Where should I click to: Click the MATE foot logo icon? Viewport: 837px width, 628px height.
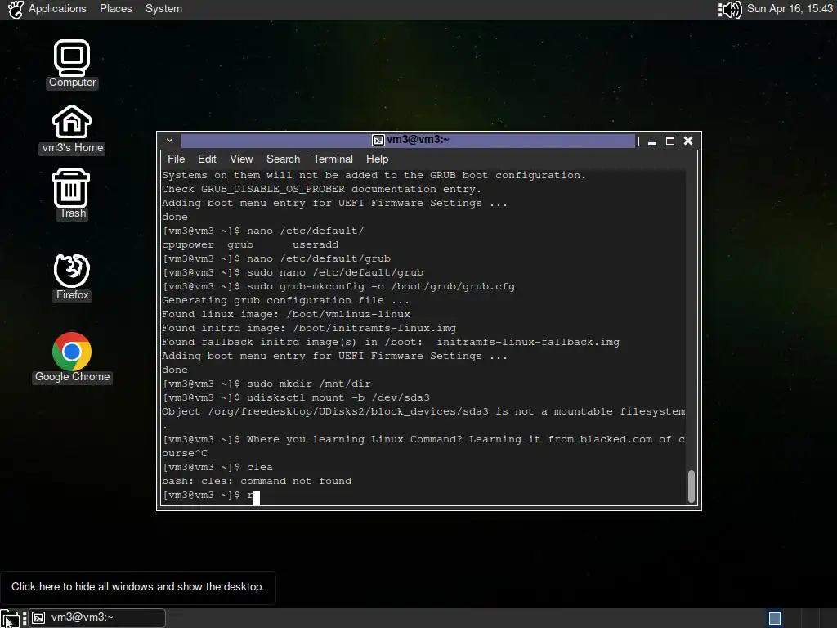point(16,9)
